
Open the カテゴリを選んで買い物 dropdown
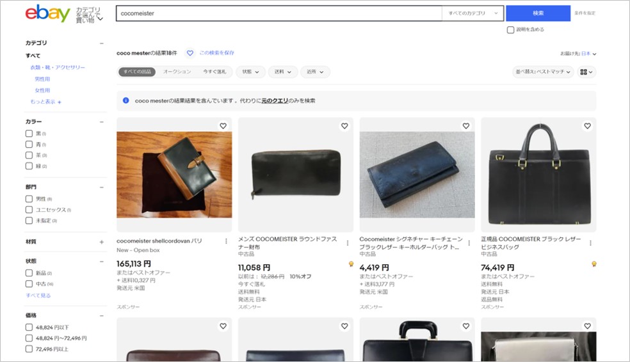89,15
